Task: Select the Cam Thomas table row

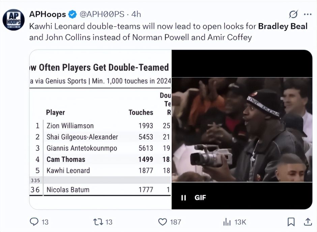Action: (100, 159)
